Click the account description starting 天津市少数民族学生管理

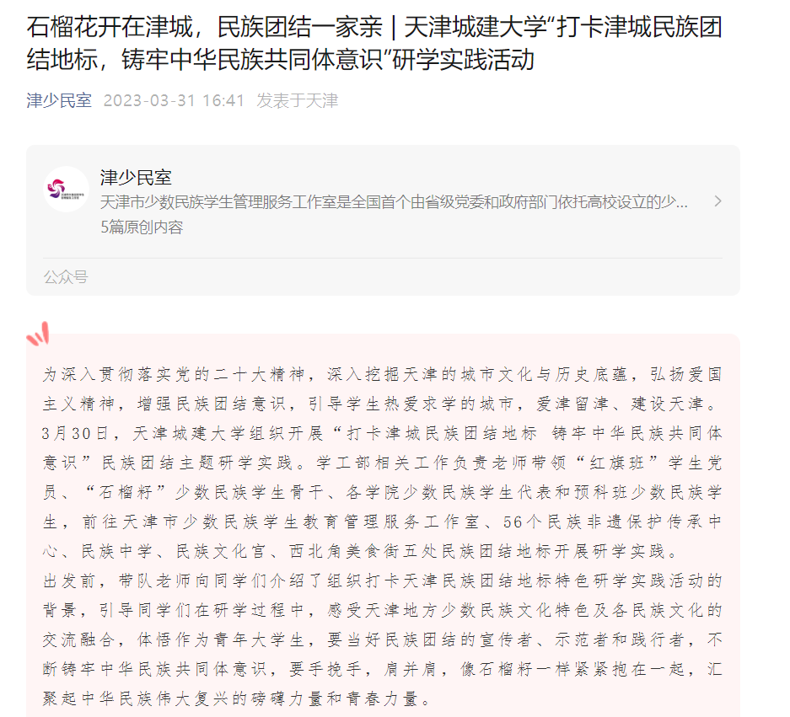[x=394, y=202]
